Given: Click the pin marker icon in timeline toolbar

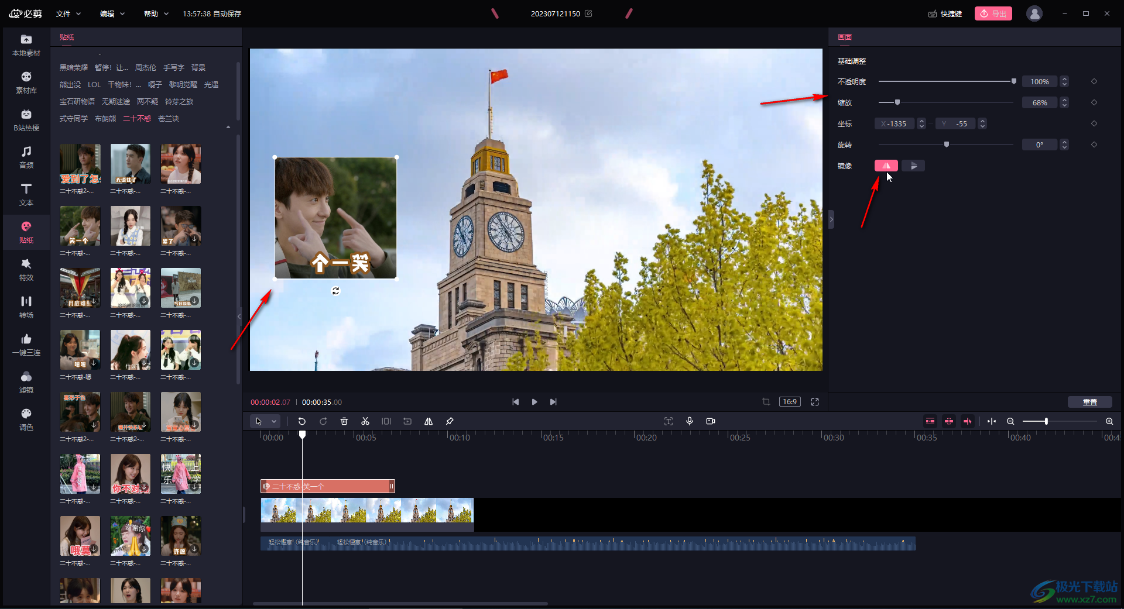Looking at the screenshot, I should tap(450, 421).
